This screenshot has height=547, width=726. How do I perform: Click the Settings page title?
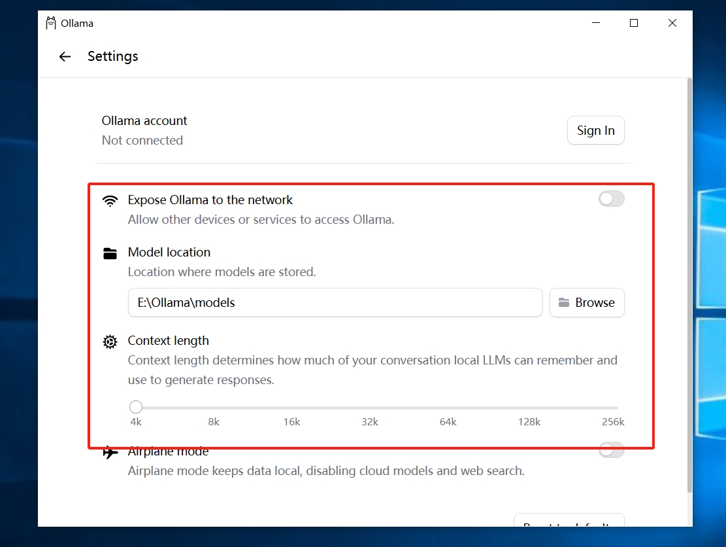coord(112,56)
